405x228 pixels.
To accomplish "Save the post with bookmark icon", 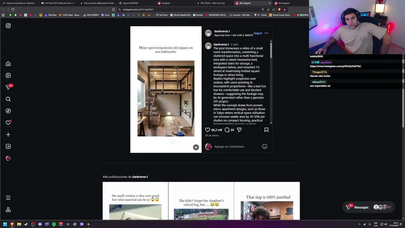I will (x=266, y=130).
